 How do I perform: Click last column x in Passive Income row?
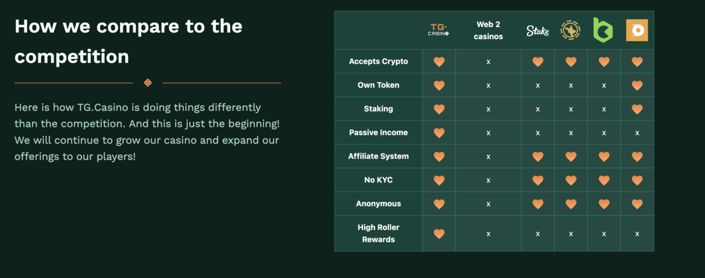(637, 133)
